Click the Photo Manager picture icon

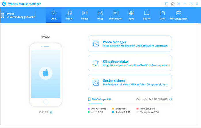coord(96,44)
